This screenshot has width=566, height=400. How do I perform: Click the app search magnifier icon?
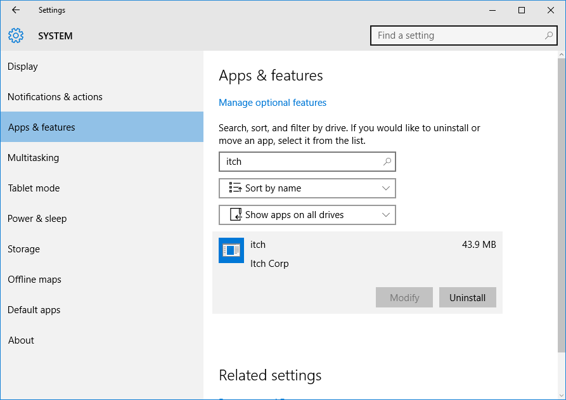tap(387, 162)
